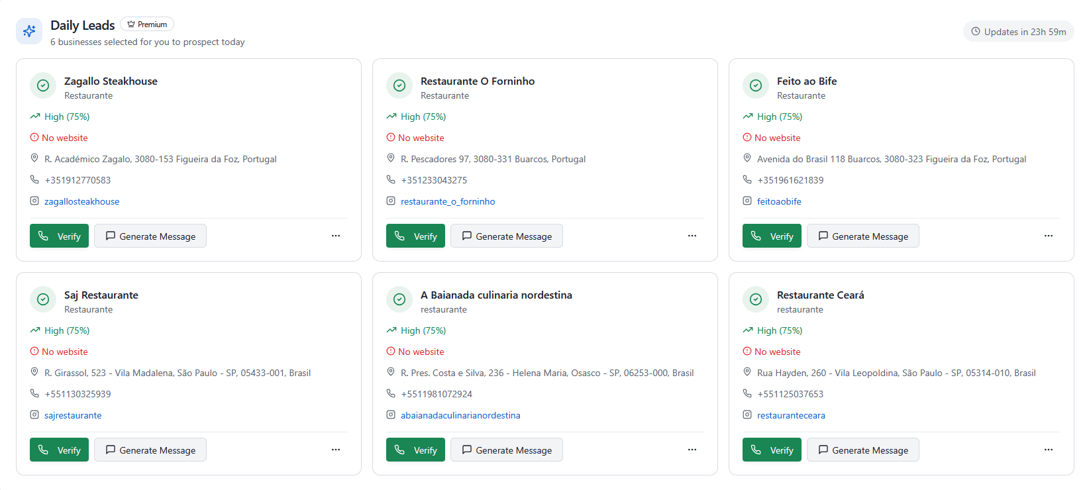Click the verified check icon for Feito ao Bife
The width and height of the screenshot is (1089, 490).
pyautogui.click(x=756, y=85)
